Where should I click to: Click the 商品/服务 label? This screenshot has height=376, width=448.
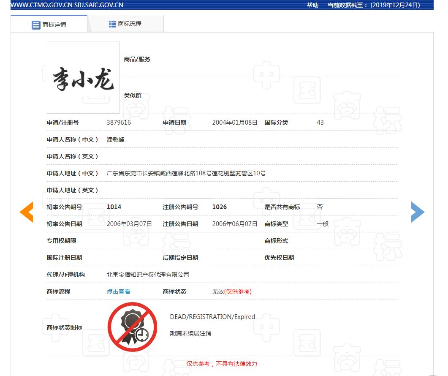[x=137, y=59]
